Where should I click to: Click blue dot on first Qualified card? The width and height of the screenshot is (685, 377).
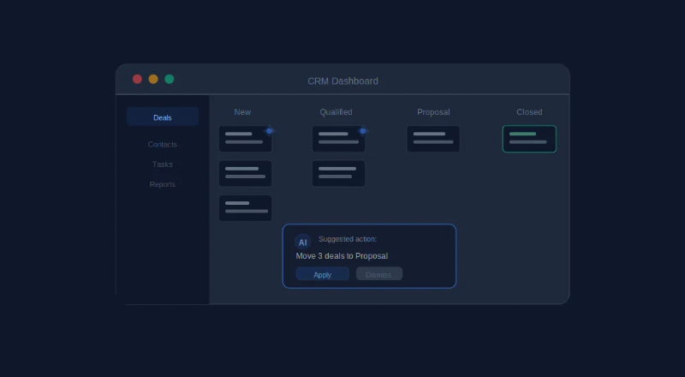[x=362, y=131]
